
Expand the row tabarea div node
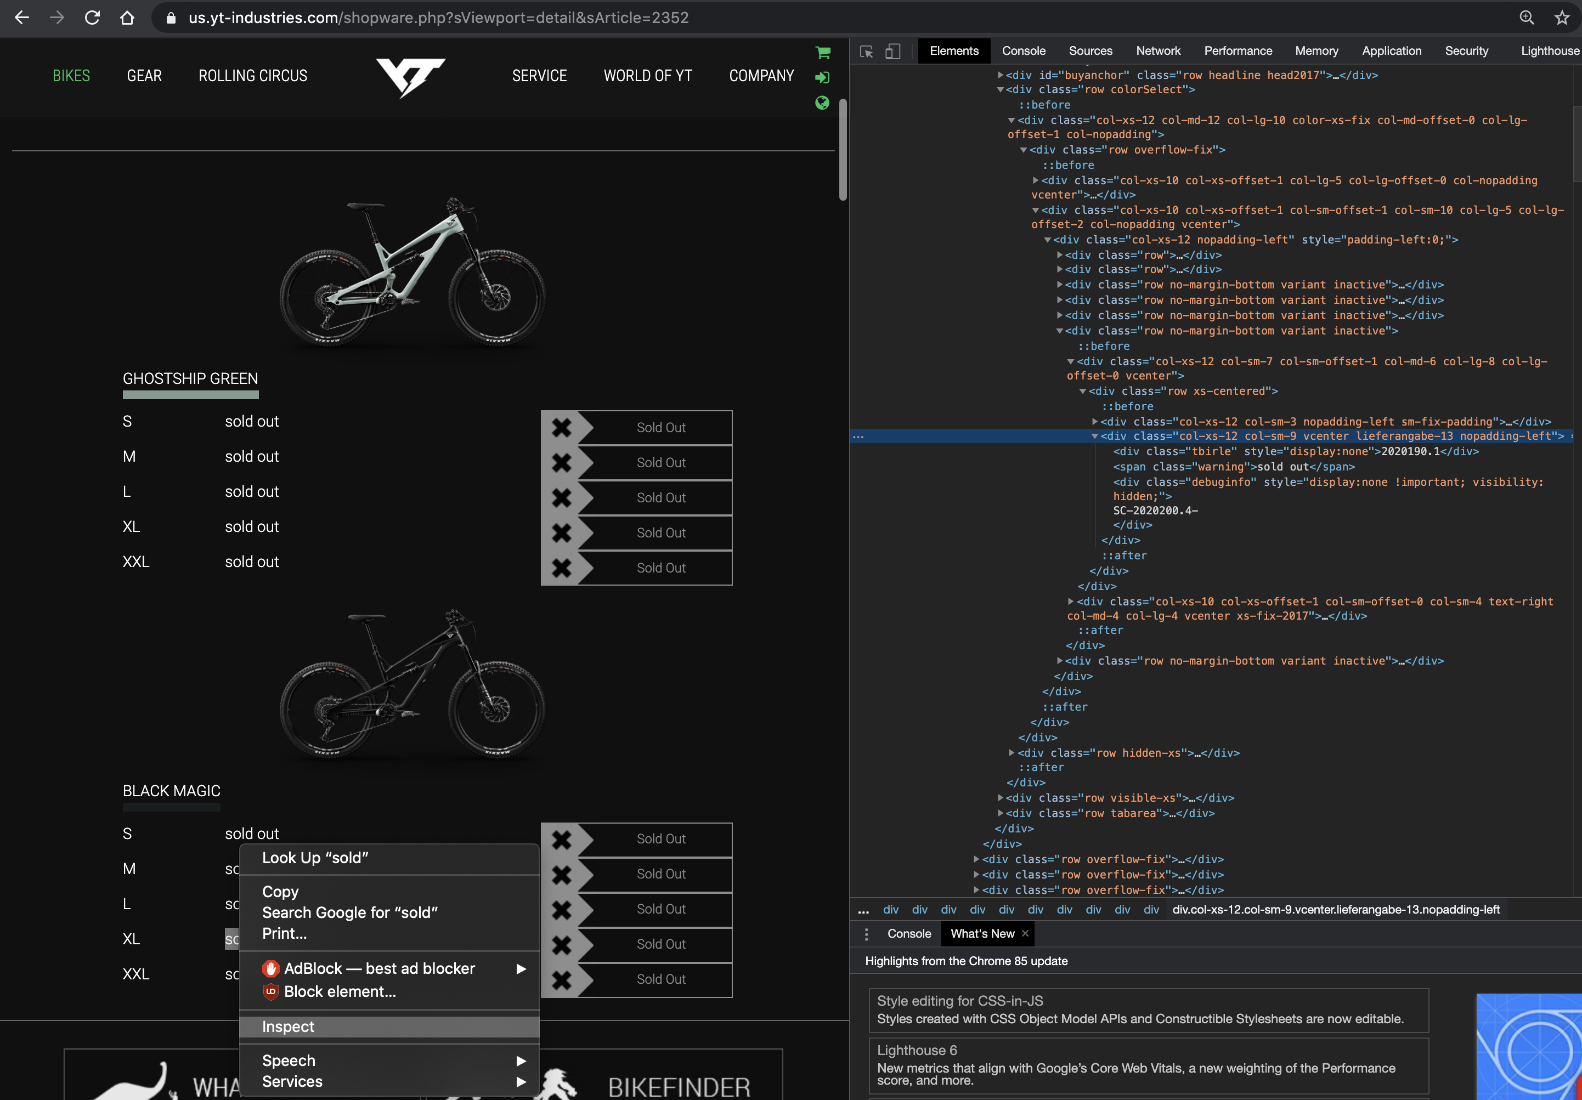[x=1001, y=813]
